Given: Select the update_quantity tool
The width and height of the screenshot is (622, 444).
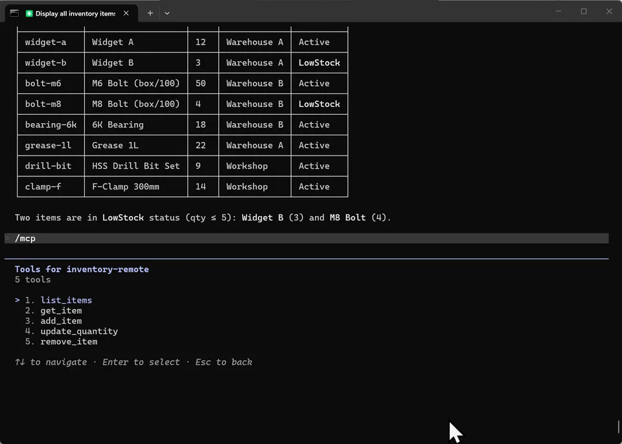Looking at the screenshot, I should [x=79, y=331].
